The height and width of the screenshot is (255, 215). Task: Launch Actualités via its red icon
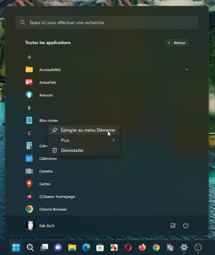(29, 82)
